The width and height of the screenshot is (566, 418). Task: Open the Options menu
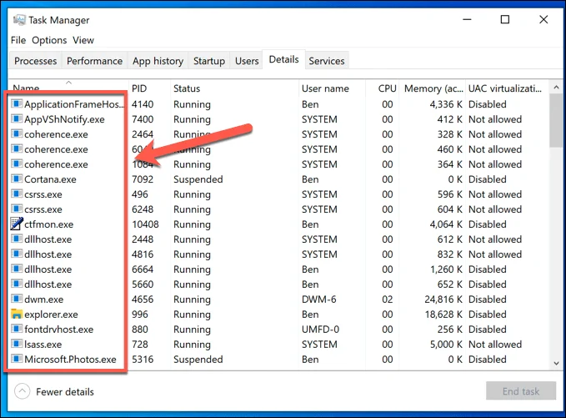(x=49, y=40)
